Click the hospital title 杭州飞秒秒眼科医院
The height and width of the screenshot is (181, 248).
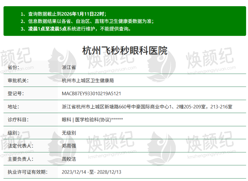(125, 50)
